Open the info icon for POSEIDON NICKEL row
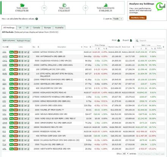The width and height of the screenshot is (167, 157). click(28, 132)
